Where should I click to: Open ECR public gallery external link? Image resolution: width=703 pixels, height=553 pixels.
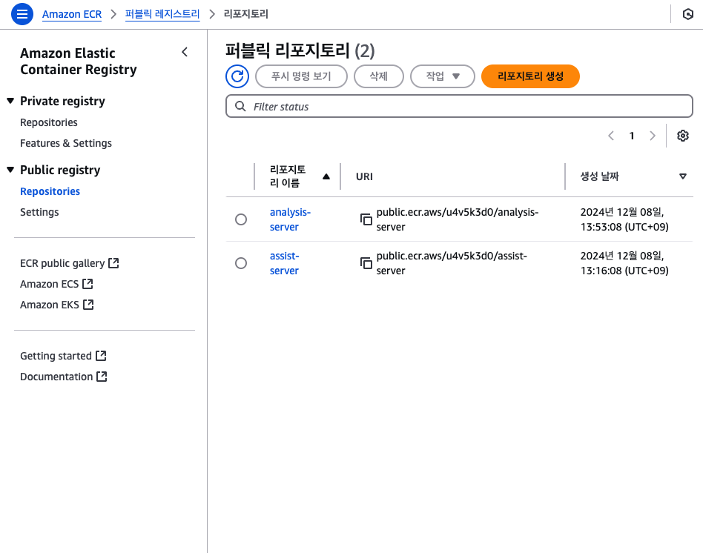70,263
